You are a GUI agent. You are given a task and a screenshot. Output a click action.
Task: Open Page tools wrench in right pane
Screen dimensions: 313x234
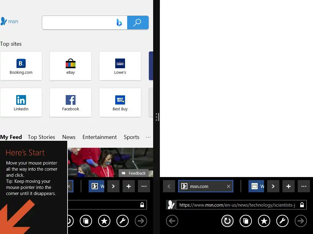pyautogui.click(x=282, y=221)
